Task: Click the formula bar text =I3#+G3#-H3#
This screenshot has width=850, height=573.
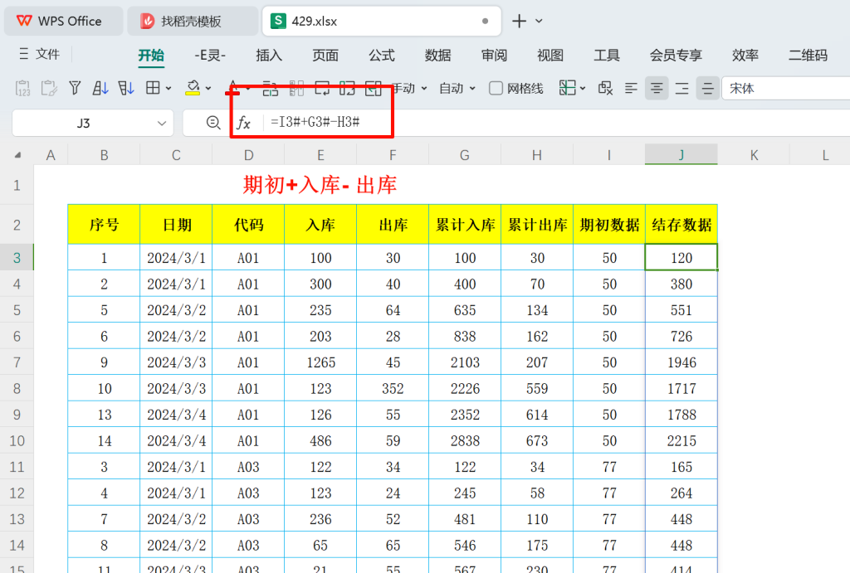Action: click(x=315, y=123)
